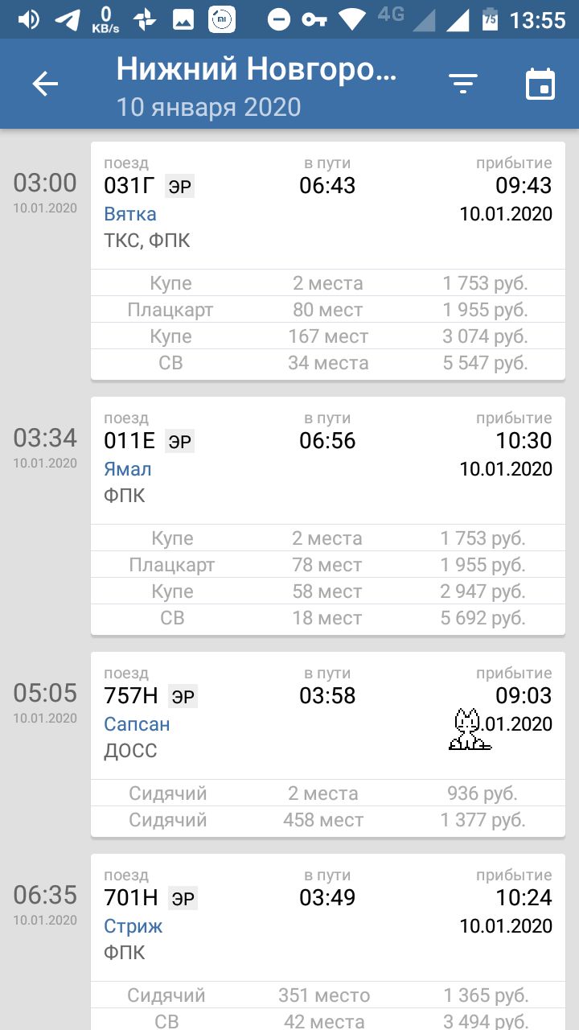This screenshot has width=579, height=1030.
Task: Tap the Telegram notification icon in status bar
Action: 68,19
